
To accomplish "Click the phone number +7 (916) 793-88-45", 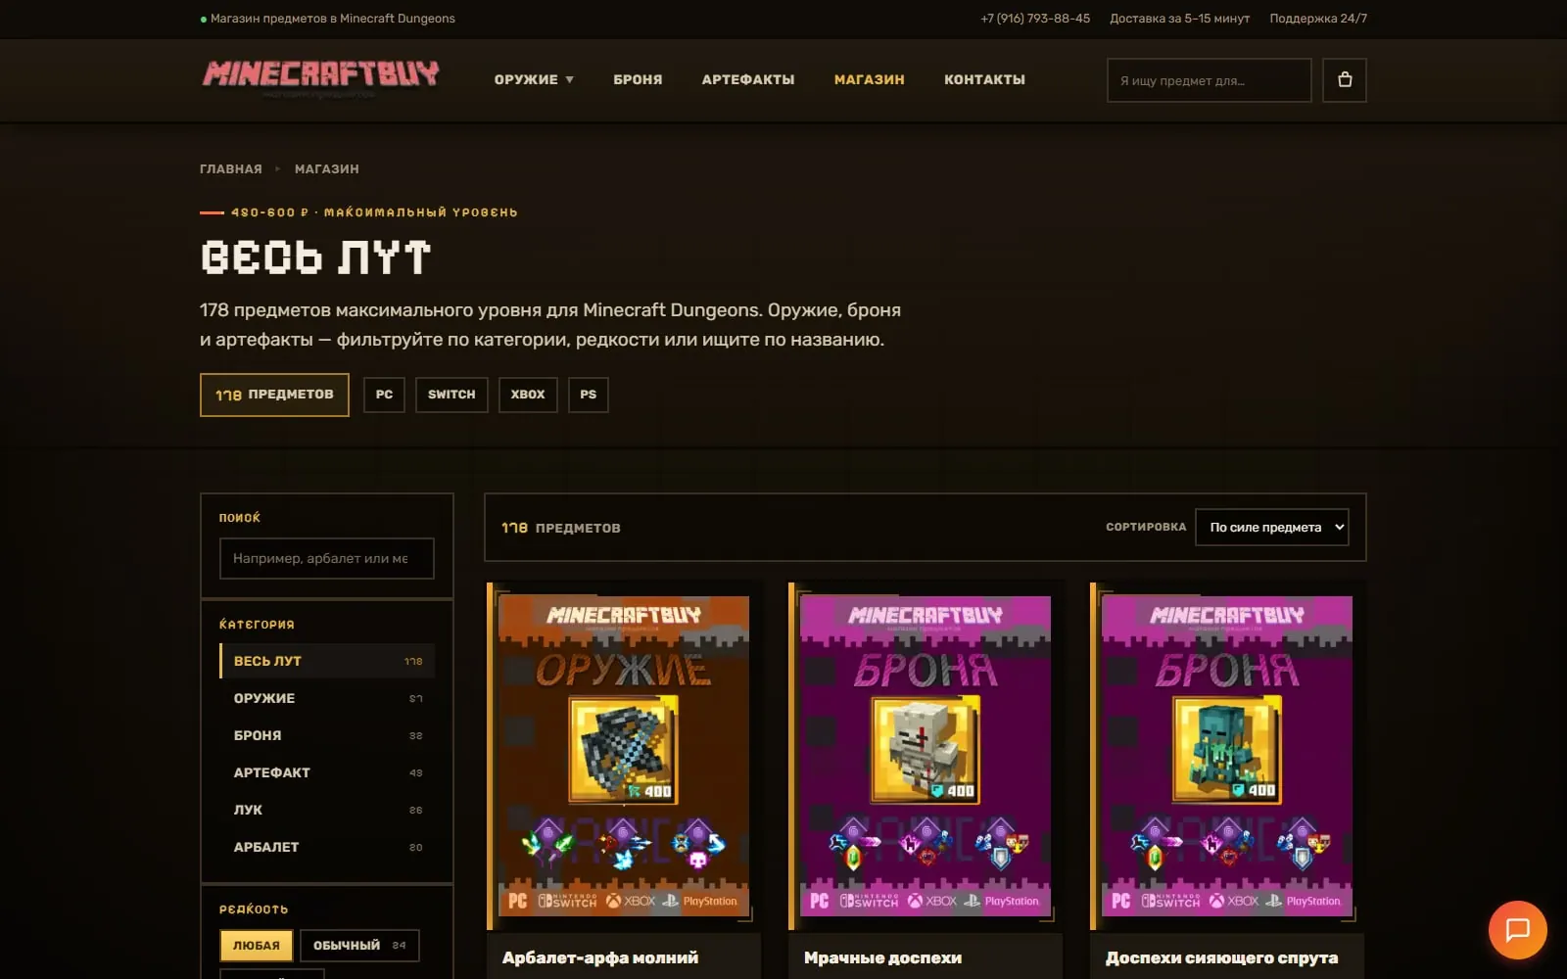I will 1035,19.
